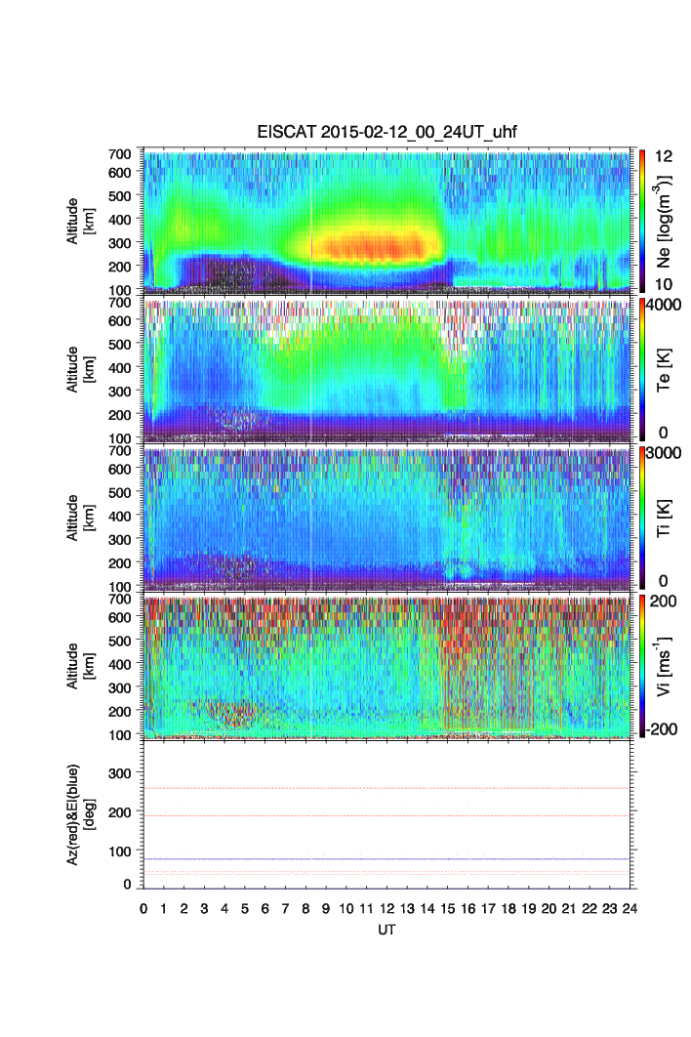Screen dimensions: 691x1037
Task: Click the 300 degree tick of Az/El panel
Action: click(120, 772)
